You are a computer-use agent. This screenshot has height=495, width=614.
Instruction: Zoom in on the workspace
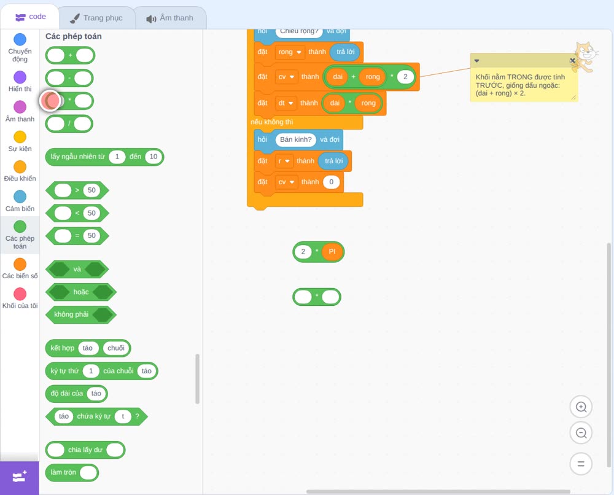coord(581,407)
